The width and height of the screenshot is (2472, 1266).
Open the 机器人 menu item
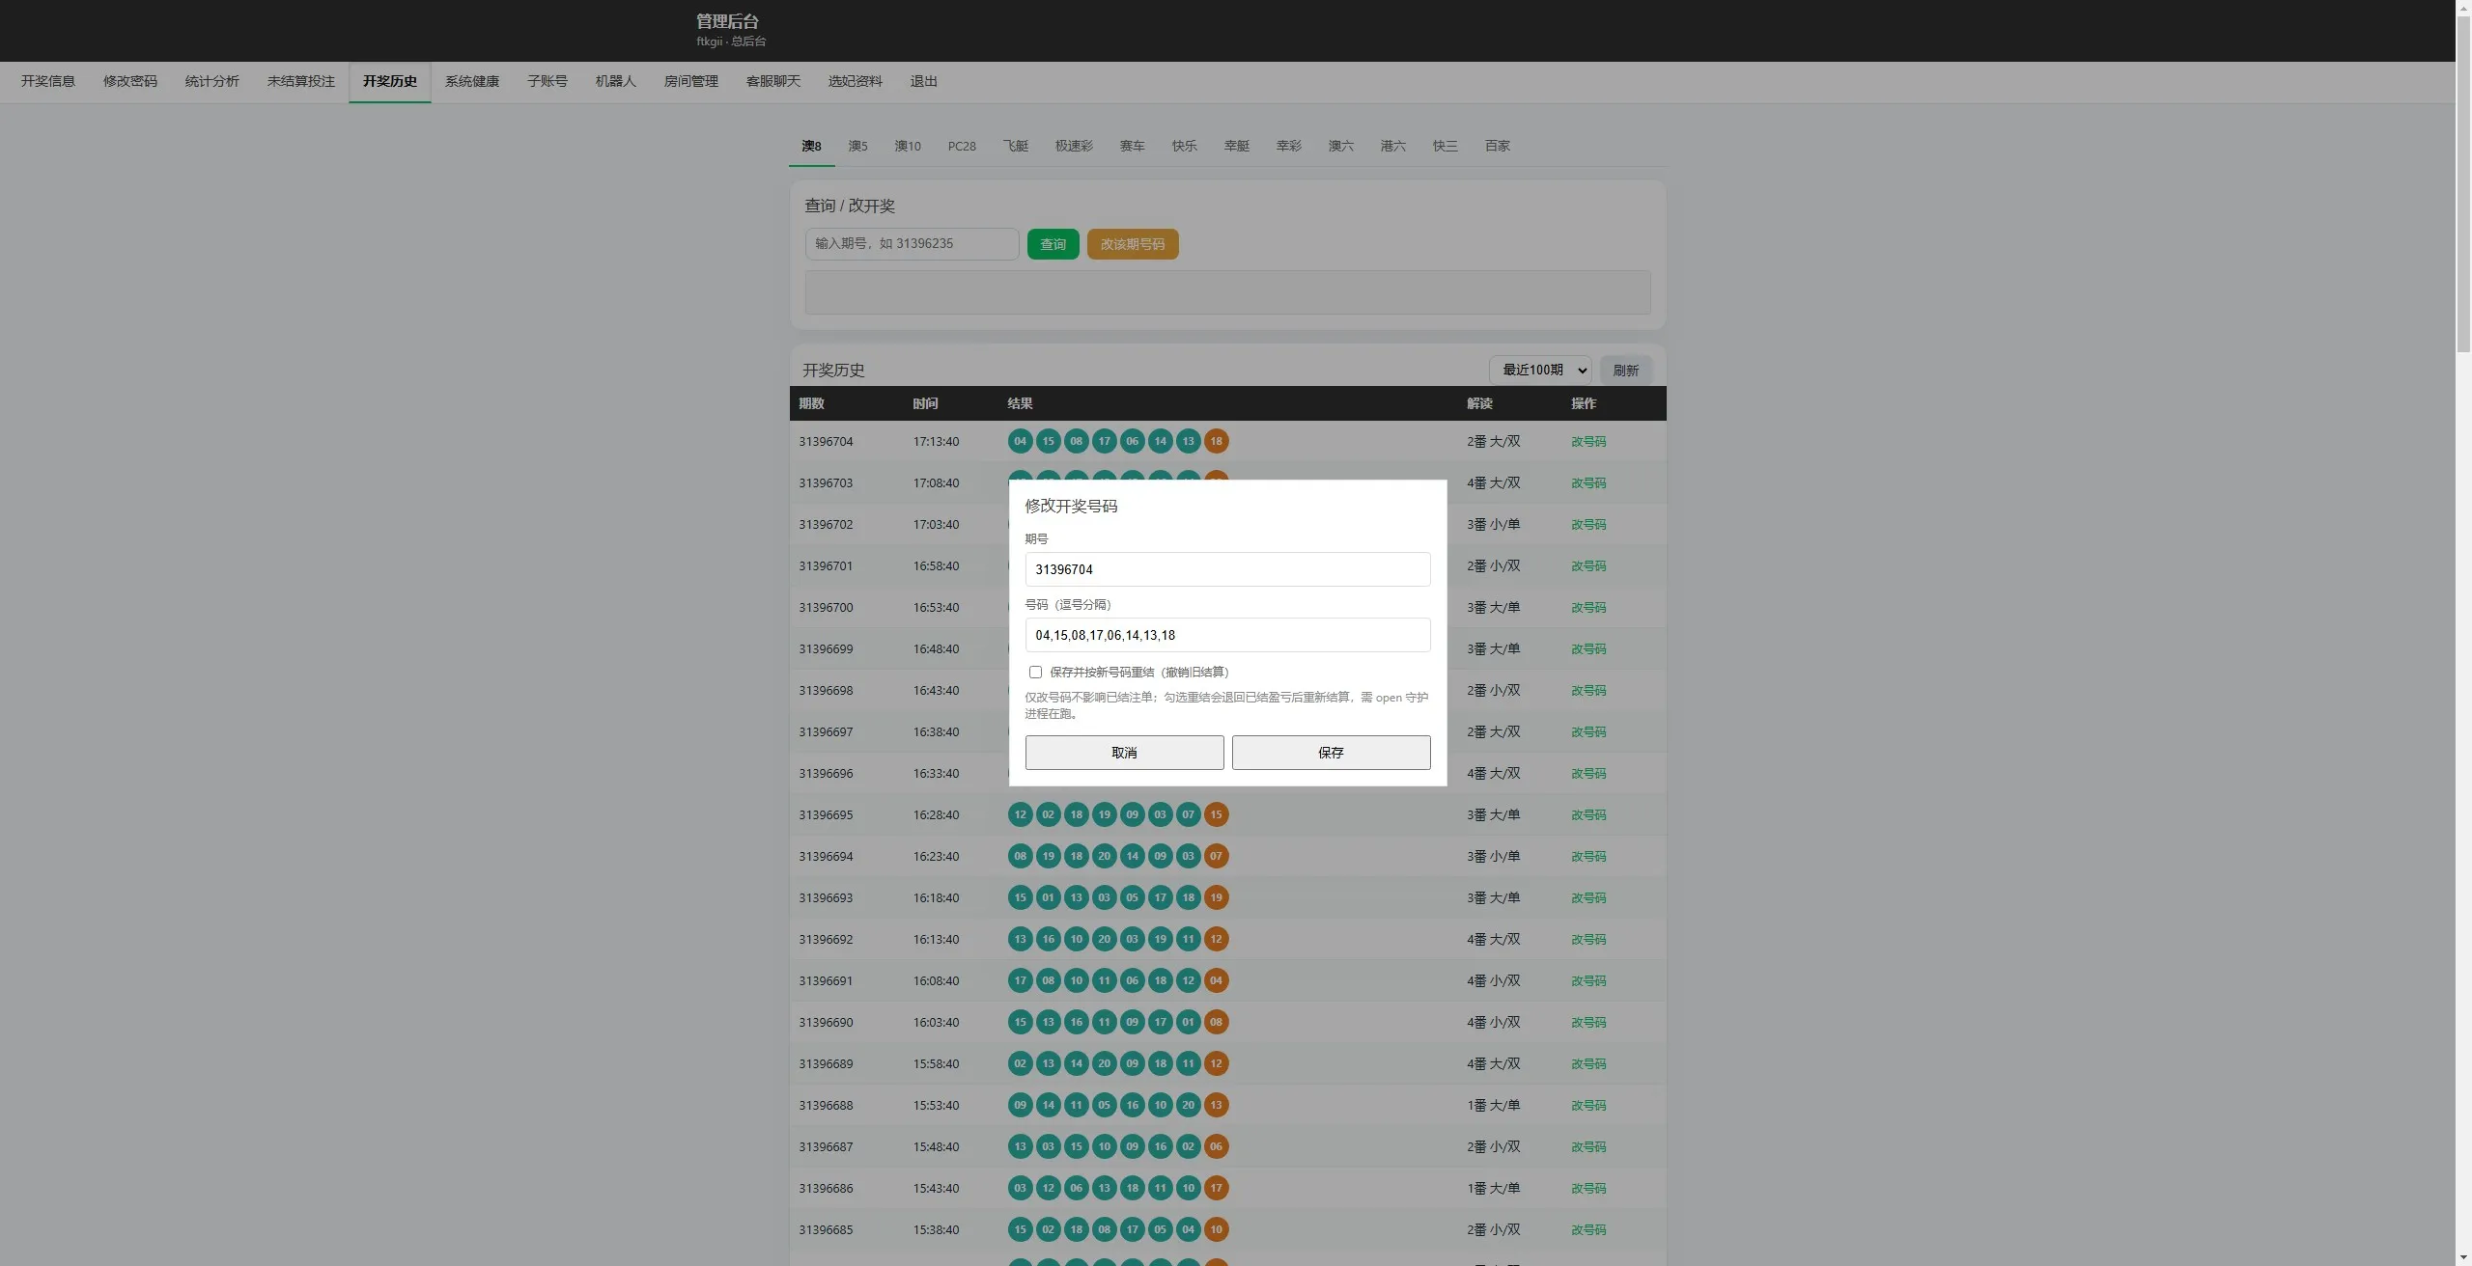coord(616,81)
